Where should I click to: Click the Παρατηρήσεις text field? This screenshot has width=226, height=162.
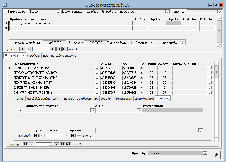tap(172, 110)
